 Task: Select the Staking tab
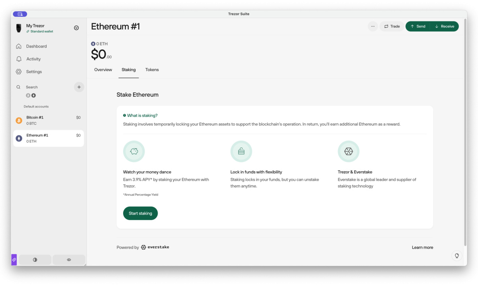point(129,70)
